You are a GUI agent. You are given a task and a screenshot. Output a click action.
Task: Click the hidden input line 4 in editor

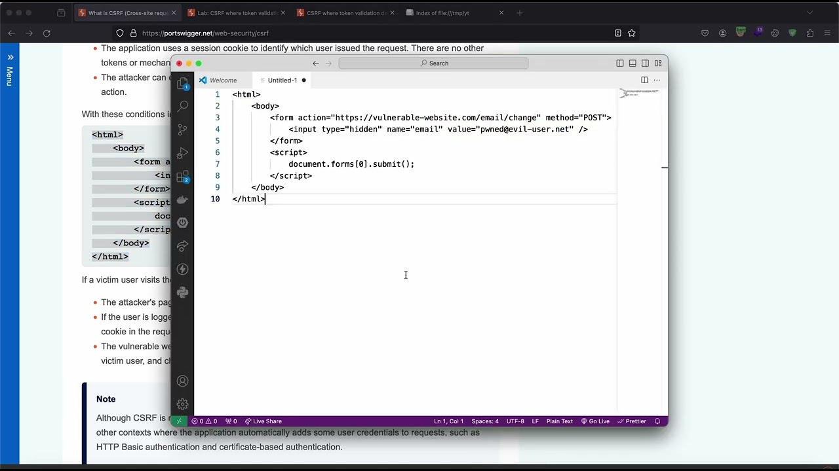[438, 130]
